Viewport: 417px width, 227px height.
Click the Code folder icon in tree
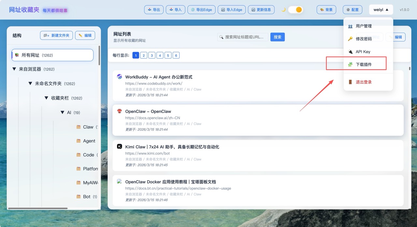(x=79, y=155)
